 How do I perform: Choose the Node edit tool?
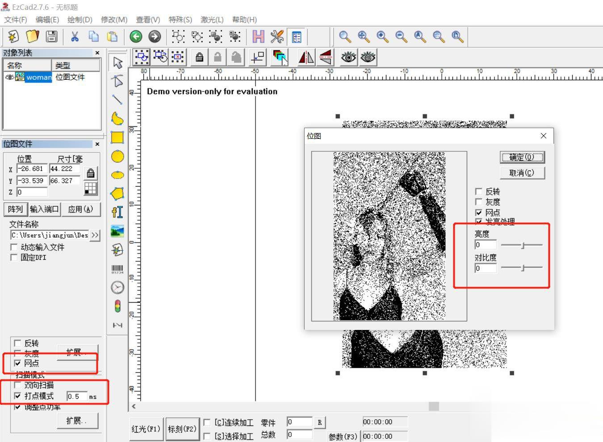(x=117, y=81)
